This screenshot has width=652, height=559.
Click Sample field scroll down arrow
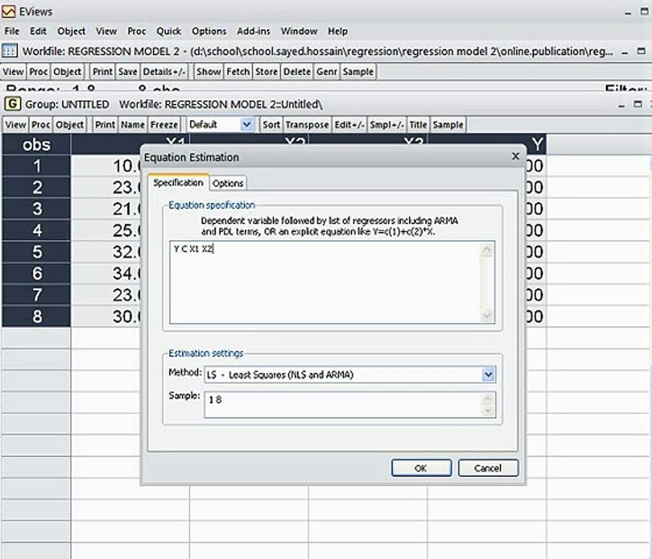tap(487, 411)
